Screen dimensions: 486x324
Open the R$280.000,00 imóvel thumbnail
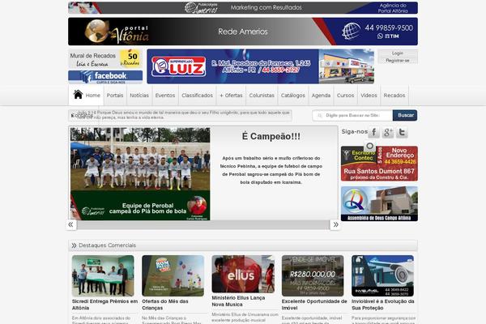(313, 275)
